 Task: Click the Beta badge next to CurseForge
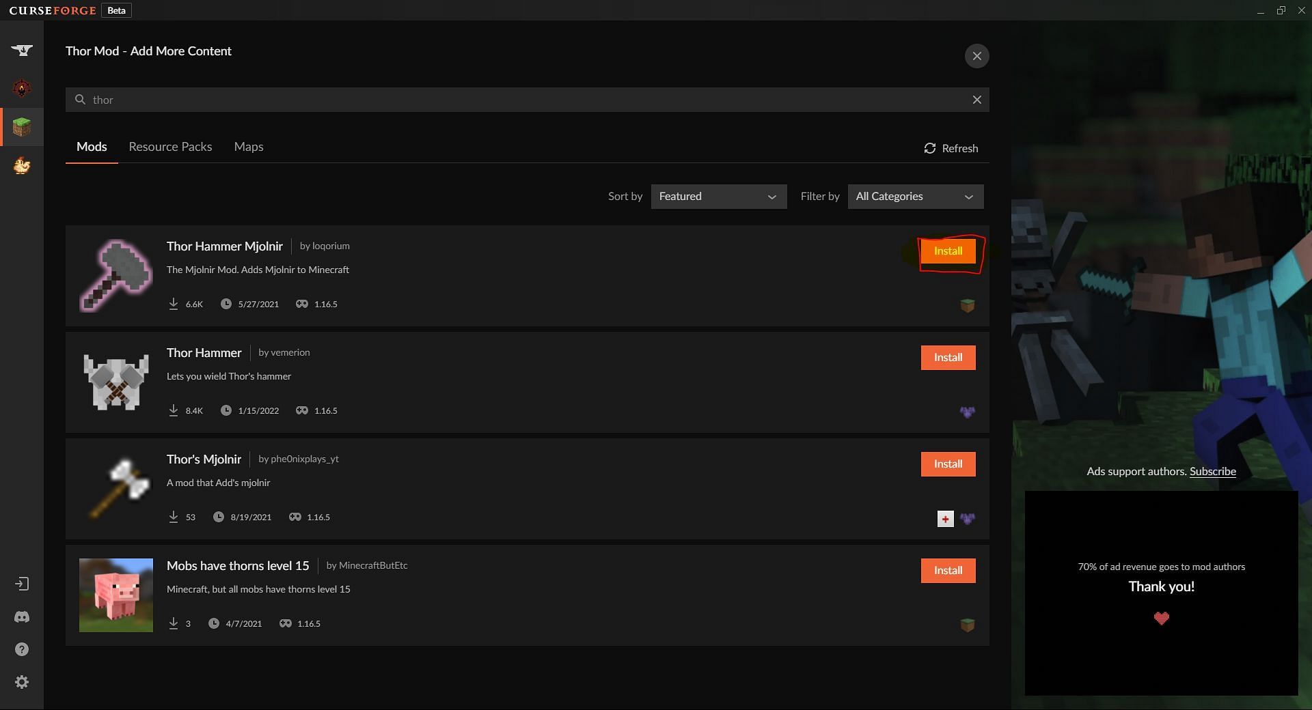coord(117,10)
